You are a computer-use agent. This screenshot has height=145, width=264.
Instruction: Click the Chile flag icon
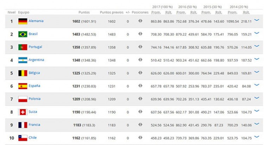pyautogui.click(x=23, y=138)
